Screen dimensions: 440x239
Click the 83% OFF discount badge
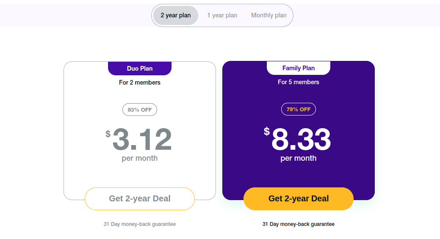coord(140,110)
